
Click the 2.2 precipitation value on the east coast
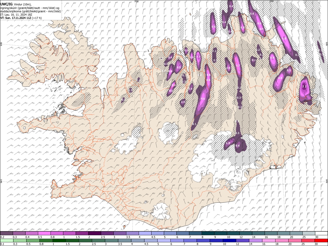coord(304,87)
